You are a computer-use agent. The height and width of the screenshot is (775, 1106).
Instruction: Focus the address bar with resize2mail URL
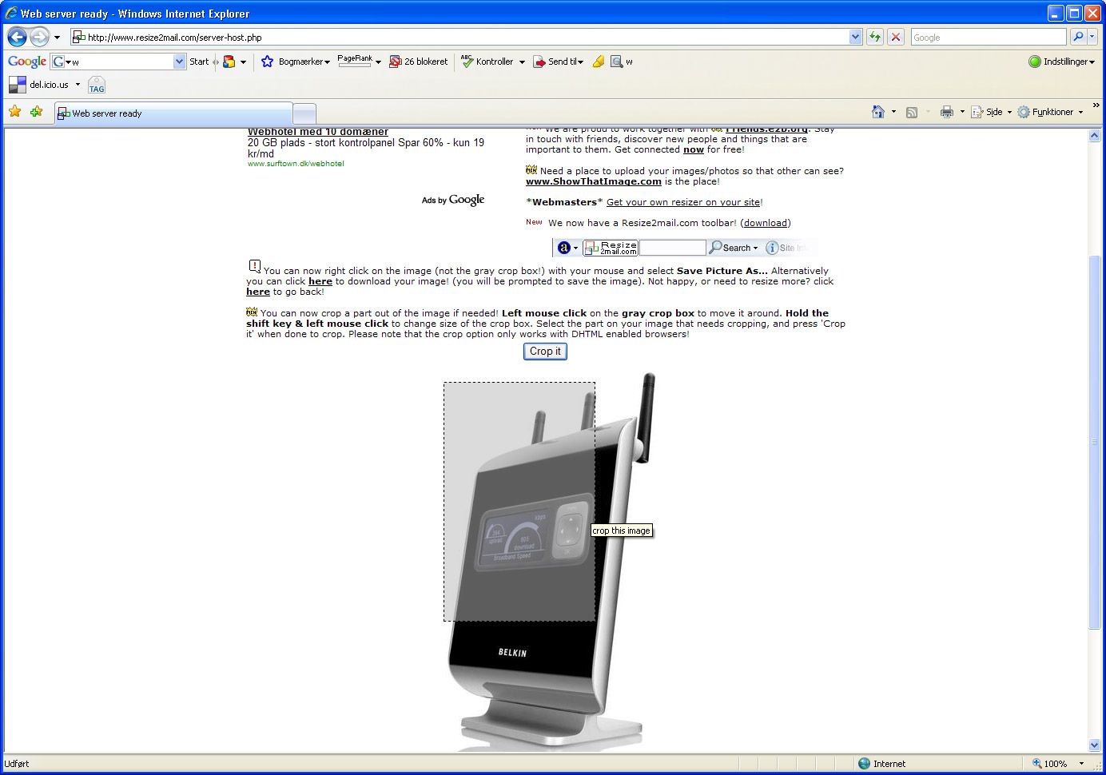(x=460, y=37)
